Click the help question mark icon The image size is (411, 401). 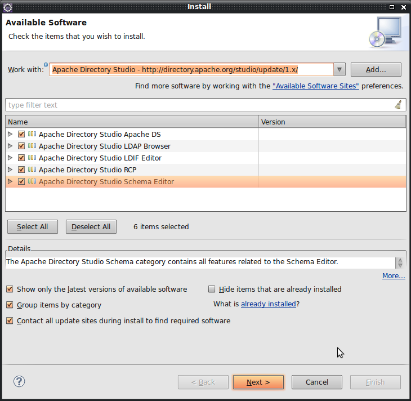point(19,381)
